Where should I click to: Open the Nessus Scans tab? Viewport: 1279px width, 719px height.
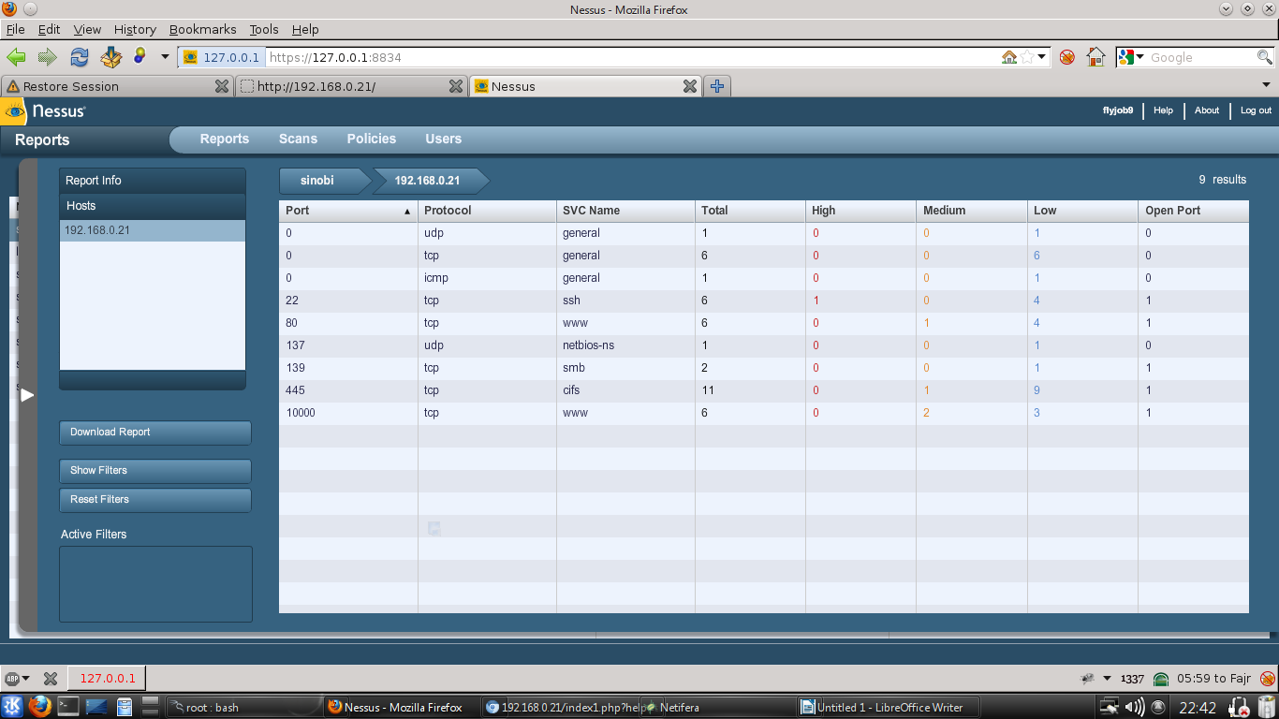point(298,139)
